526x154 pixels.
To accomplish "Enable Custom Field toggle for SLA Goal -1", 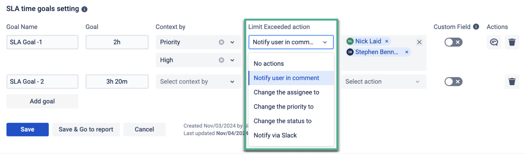I will point(453,42).
